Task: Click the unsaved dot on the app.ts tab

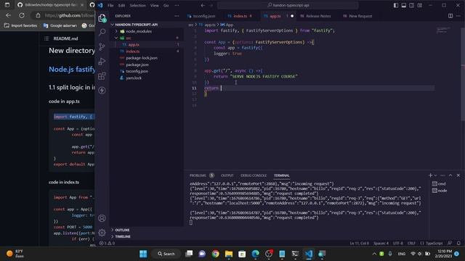Action: [292, 16]
